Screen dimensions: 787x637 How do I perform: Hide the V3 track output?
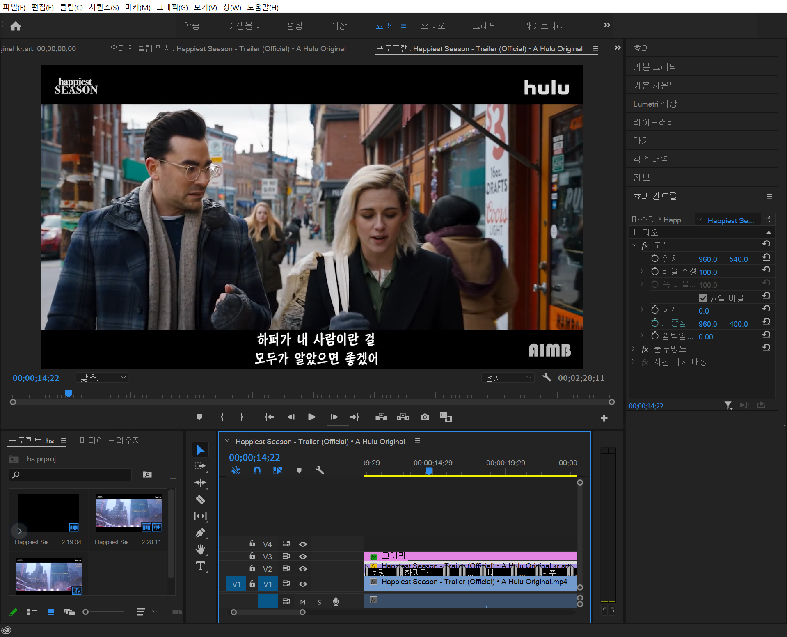click(x=303, y=557)
